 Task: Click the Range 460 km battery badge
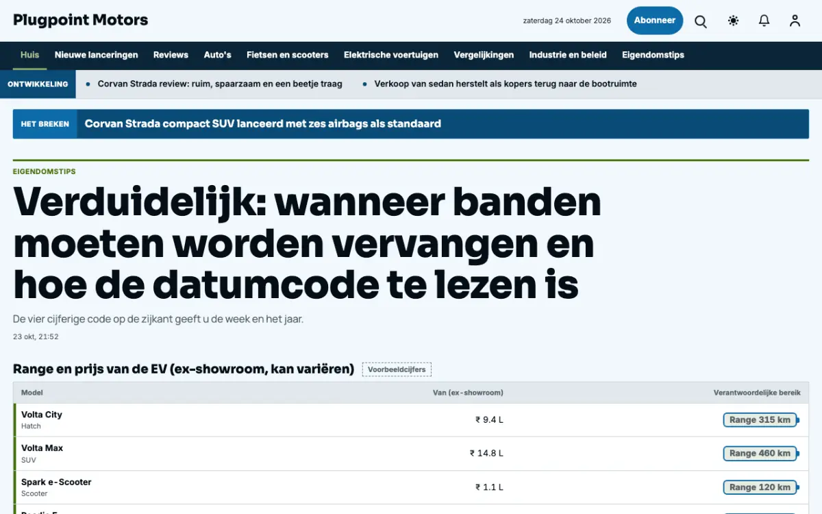tap(760, 453)
